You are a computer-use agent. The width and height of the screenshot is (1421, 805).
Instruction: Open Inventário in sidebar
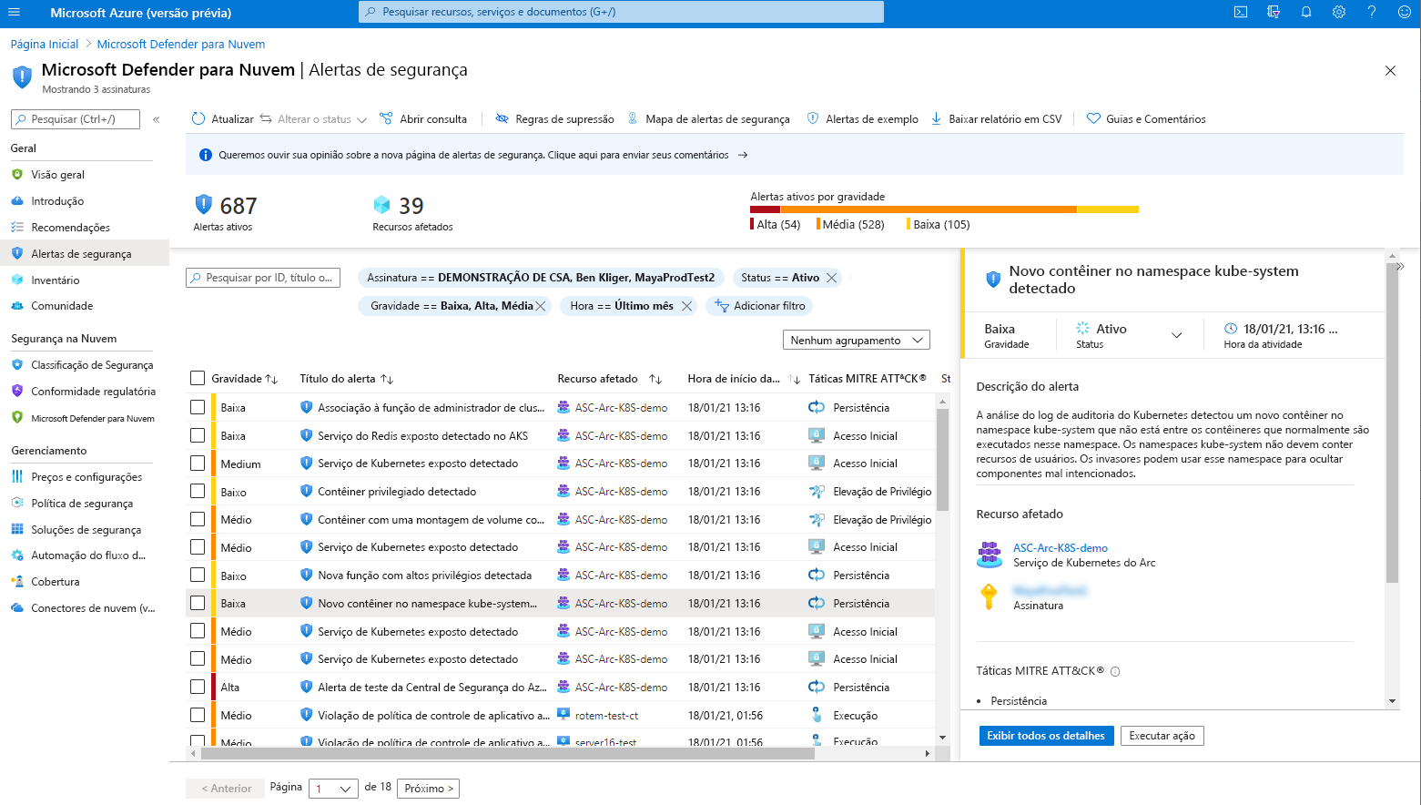coord(55,280)
